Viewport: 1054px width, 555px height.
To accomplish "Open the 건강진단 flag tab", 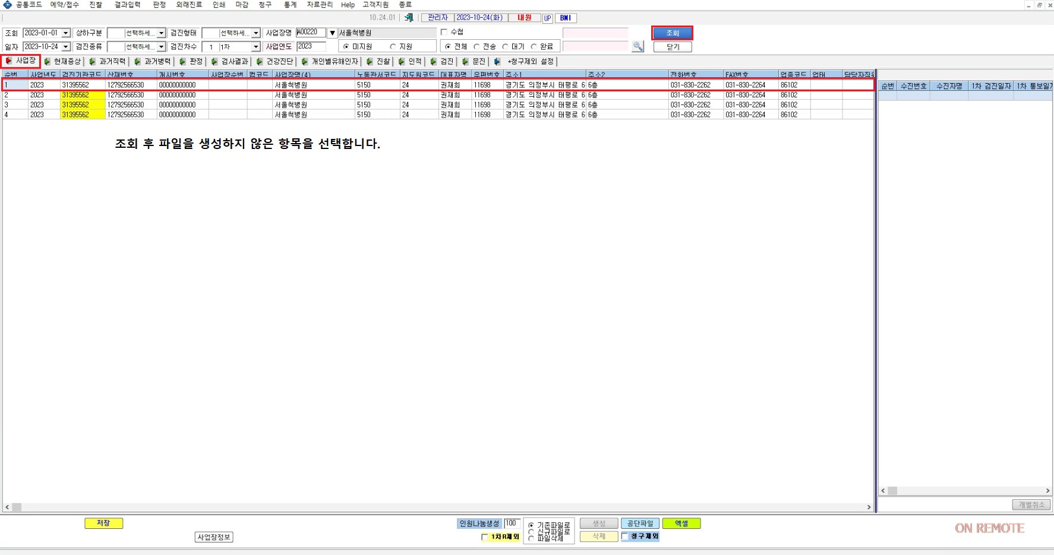I will point(274,61).
